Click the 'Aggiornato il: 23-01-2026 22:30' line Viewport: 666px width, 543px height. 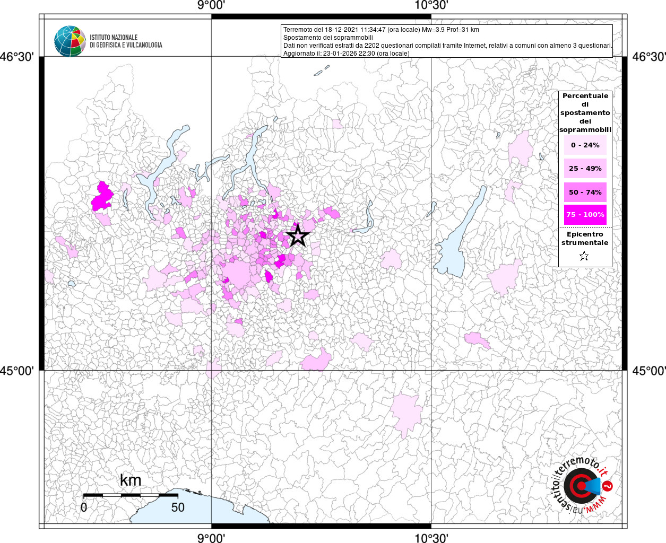(x=346, y=54)
